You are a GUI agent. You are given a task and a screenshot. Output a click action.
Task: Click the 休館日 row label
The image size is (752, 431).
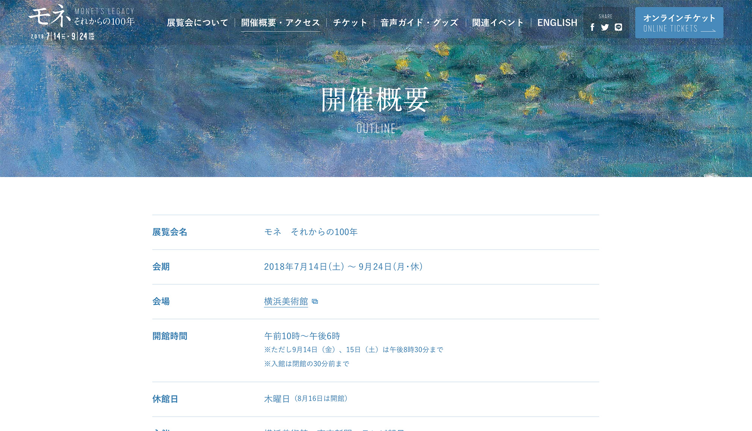[165, 399]
